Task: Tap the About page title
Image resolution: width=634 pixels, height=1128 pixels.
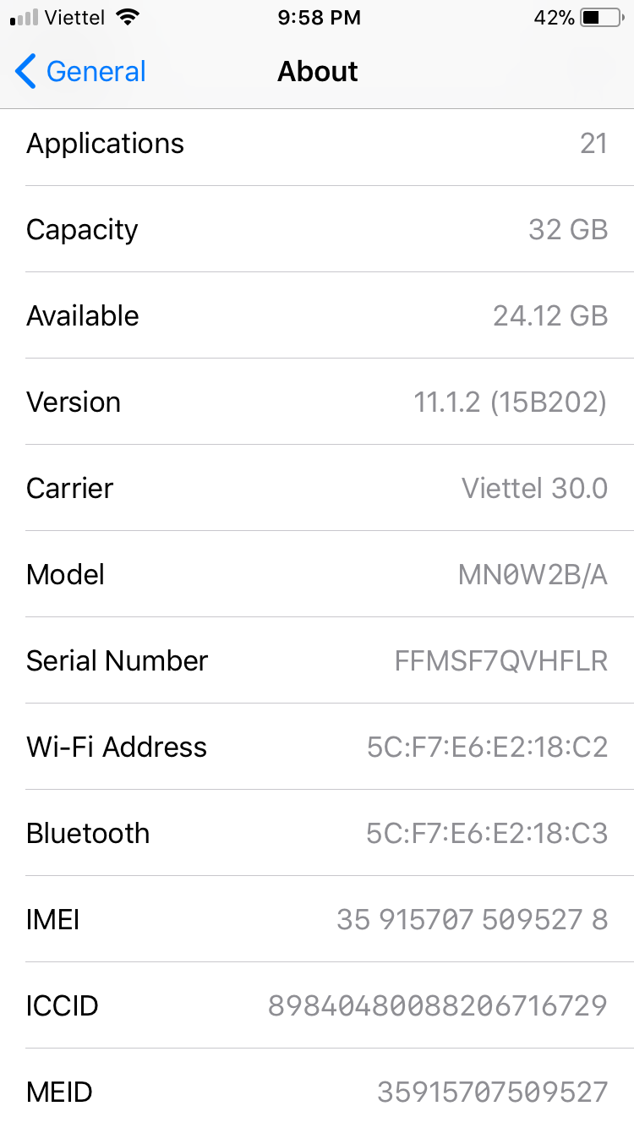Action: [317, 72]
